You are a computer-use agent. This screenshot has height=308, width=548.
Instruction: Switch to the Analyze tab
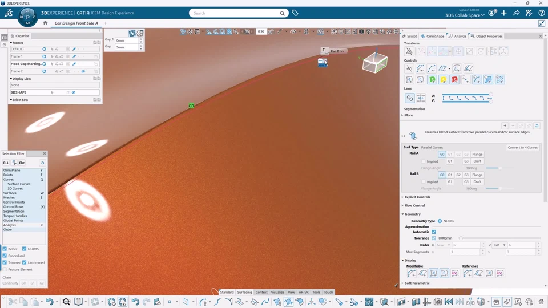coord(457,36)
